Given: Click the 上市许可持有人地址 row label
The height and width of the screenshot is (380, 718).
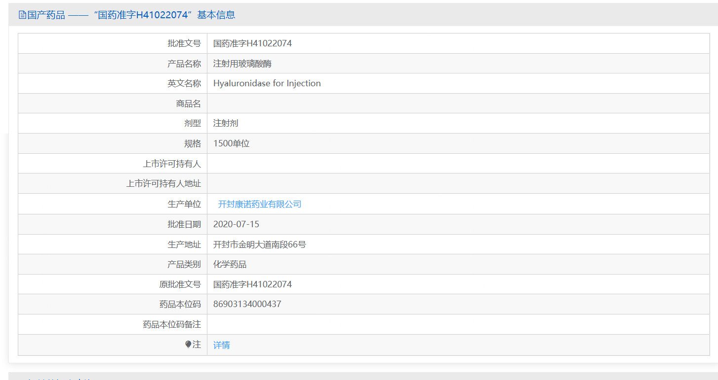Looking at the screenshot, I should (164, 184).
